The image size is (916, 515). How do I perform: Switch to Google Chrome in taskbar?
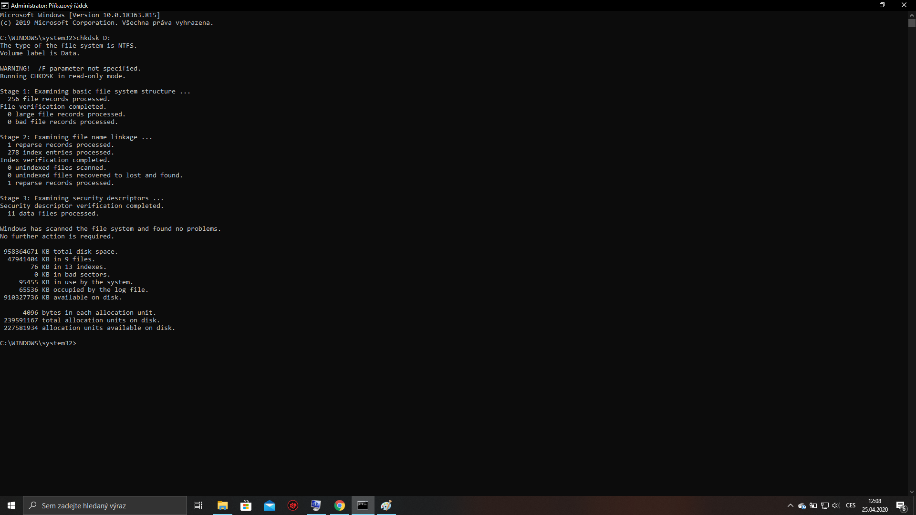[x=339, y=505]
